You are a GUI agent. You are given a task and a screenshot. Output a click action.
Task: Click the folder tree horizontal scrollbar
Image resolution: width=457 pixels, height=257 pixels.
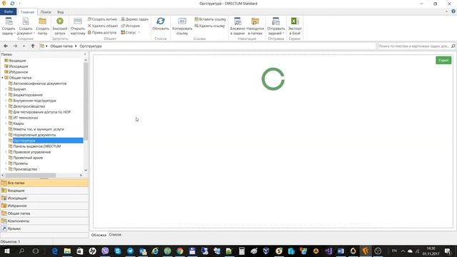pyautogui.click(x=31, y=175)
